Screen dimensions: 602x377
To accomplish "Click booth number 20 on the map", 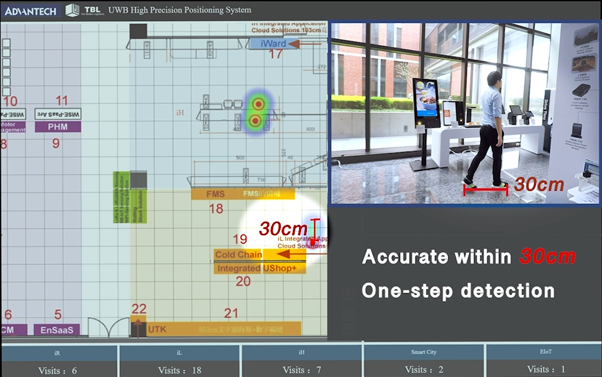I will coord(244,282).
